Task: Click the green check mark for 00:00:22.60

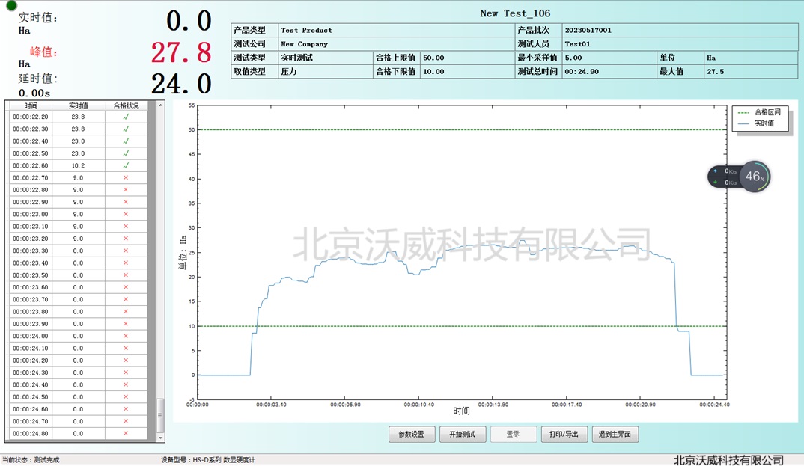Action: click(126, 165)
